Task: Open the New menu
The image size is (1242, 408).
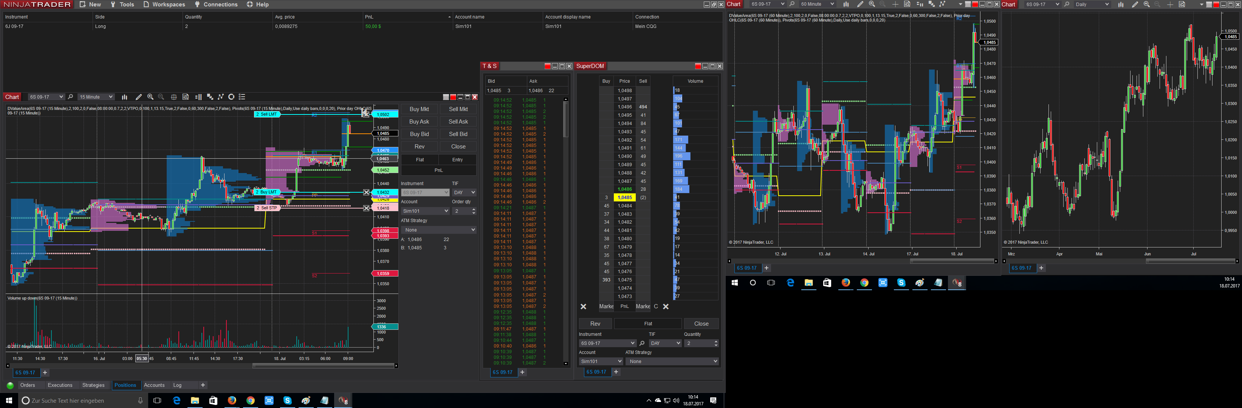Action: pos(90,4)
